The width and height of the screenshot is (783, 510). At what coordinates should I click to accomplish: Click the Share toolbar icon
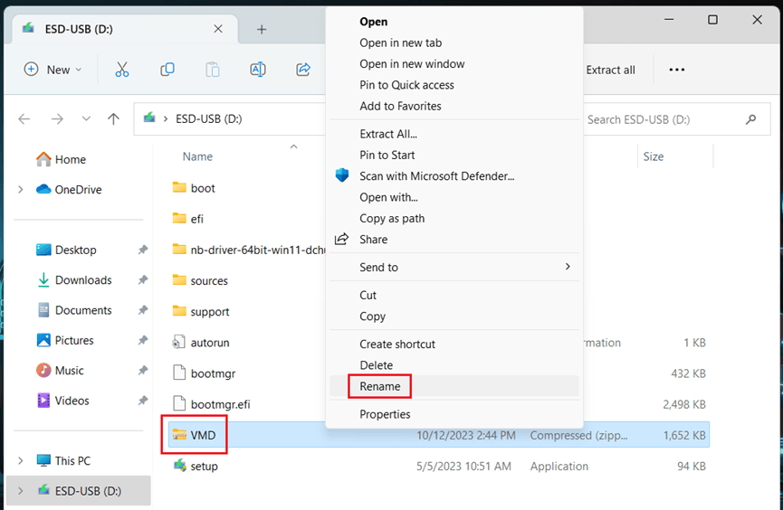303,70
